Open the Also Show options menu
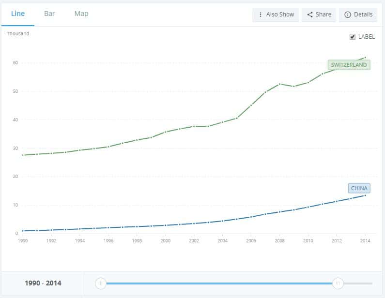Image resolution: width=385 pixels, height=298 pixels. [x=276, y=15]
